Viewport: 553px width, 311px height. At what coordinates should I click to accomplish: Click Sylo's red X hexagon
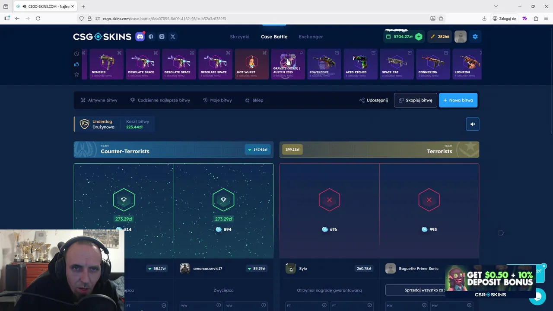pyautogui.click(x=329, y=200)
